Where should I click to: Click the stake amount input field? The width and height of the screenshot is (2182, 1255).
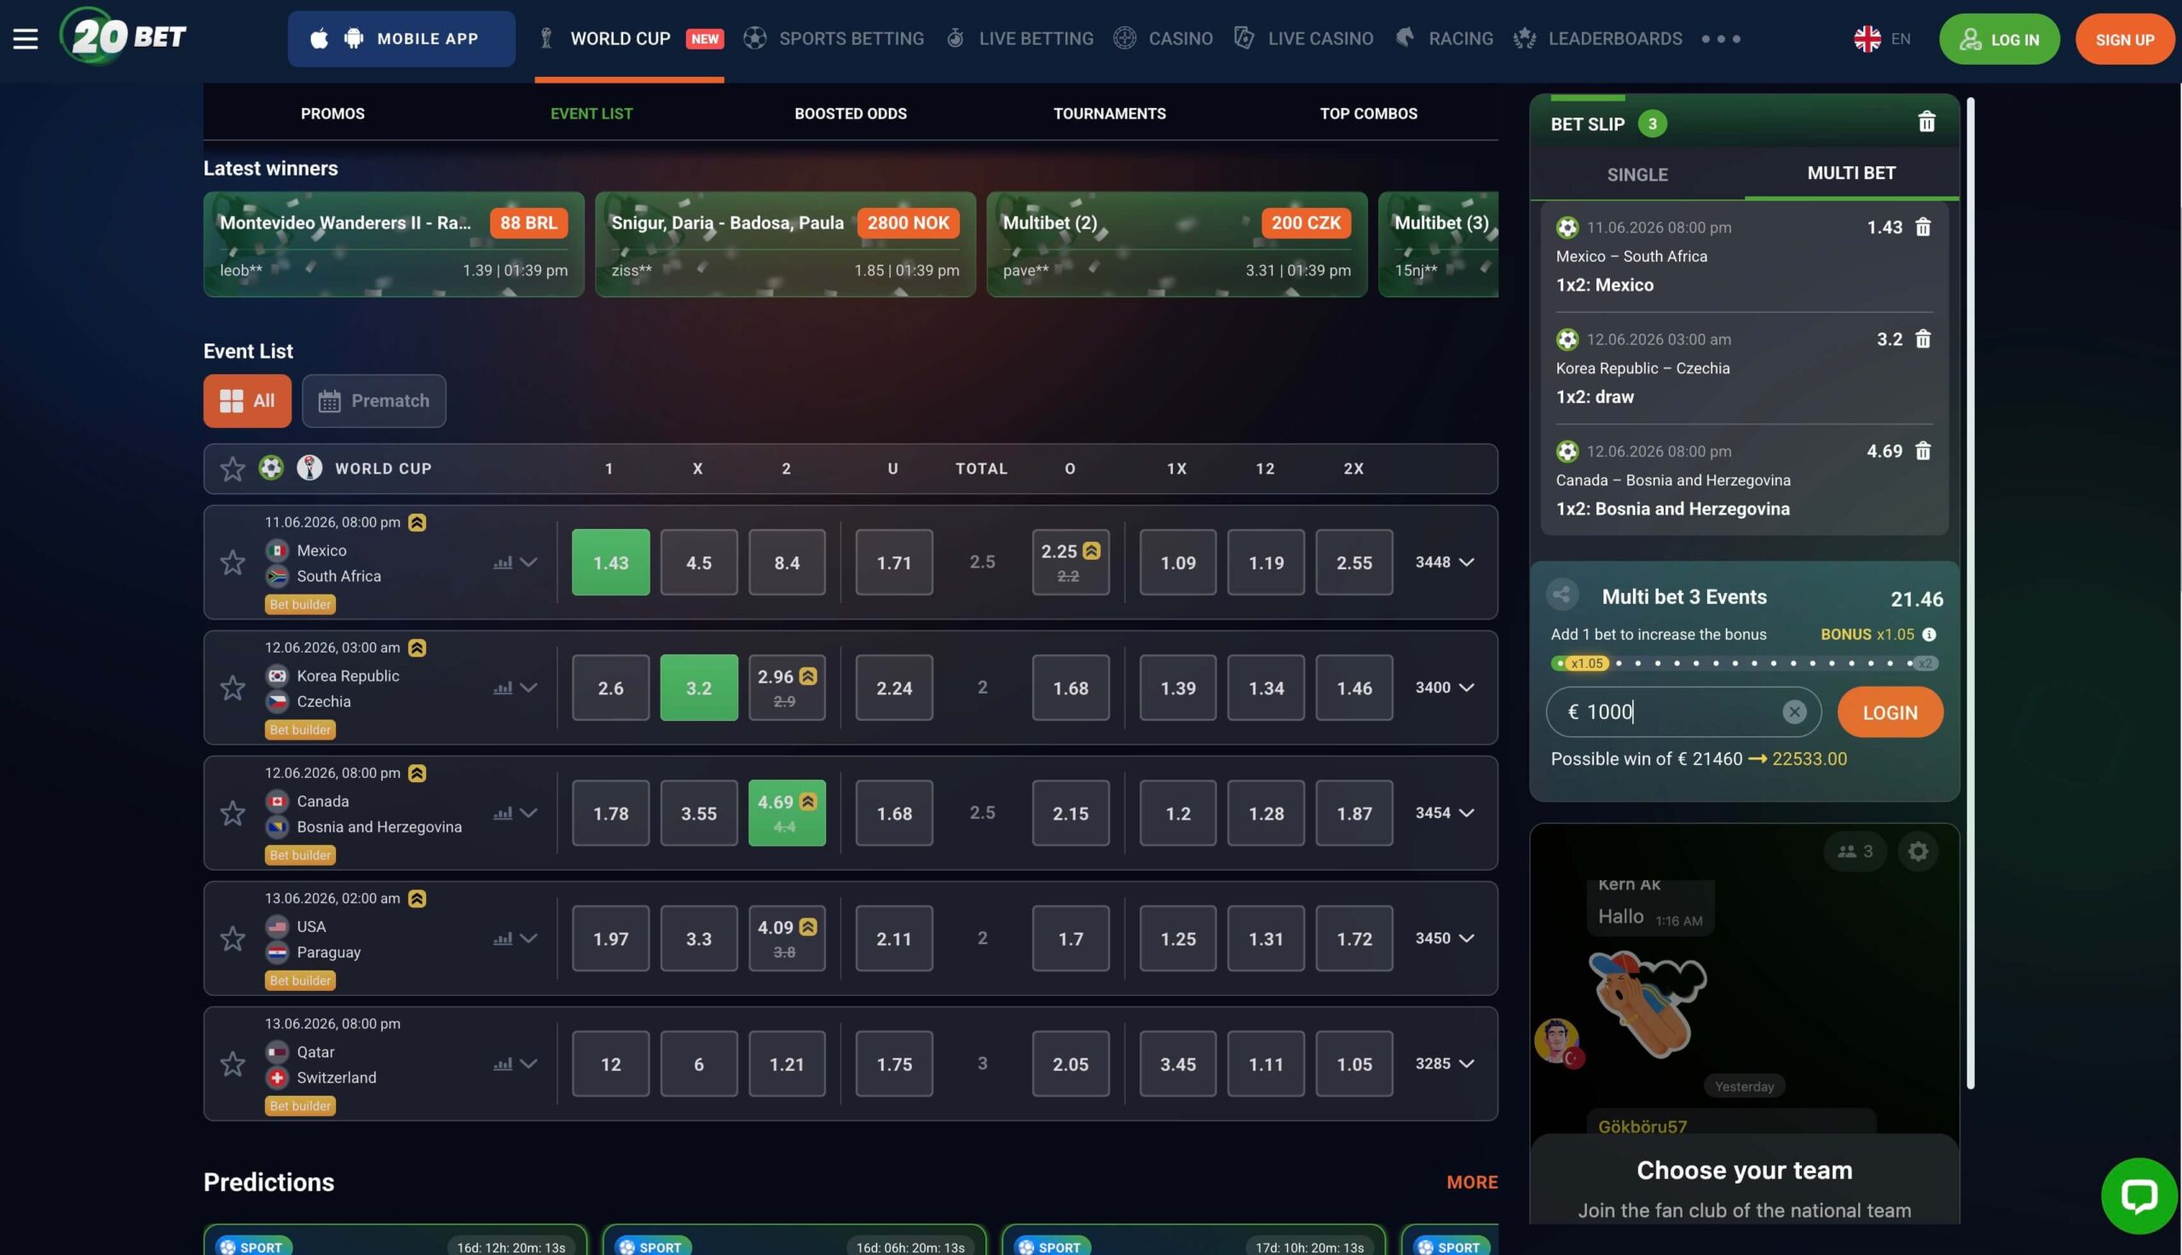coord(1683,712)
